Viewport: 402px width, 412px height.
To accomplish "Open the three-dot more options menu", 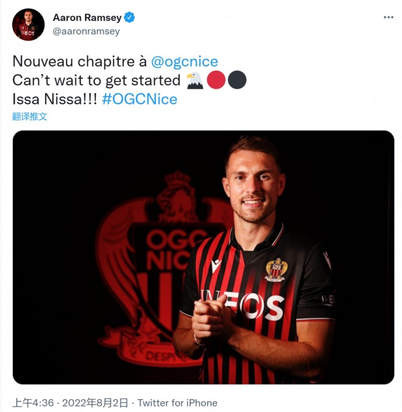I will pos(388,17).
